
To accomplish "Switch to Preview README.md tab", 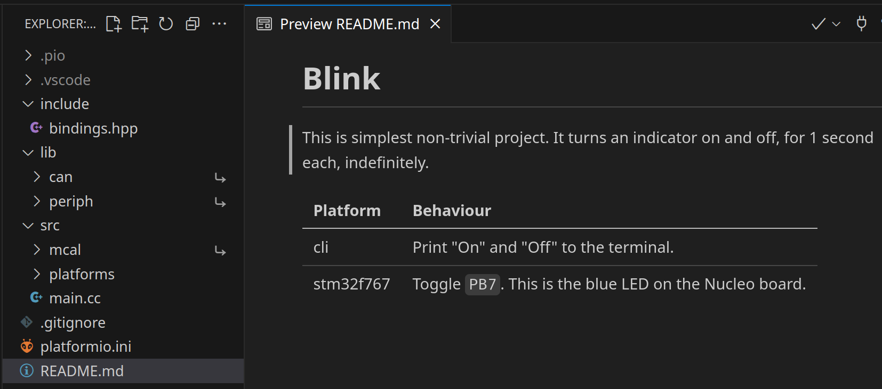I will pos(349,24).
